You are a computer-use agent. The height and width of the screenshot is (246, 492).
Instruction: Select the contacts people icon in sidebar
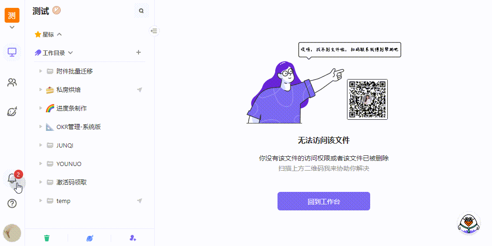12,82
